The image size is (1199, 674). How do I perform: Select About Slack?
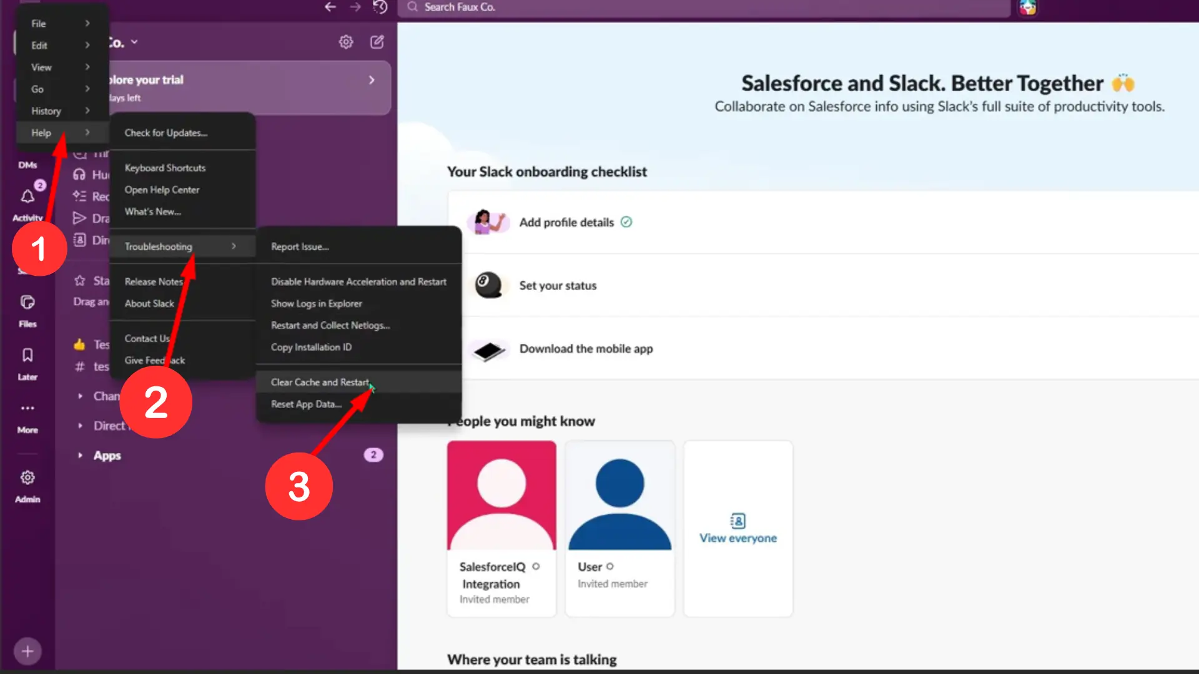(x=182, y=303)
